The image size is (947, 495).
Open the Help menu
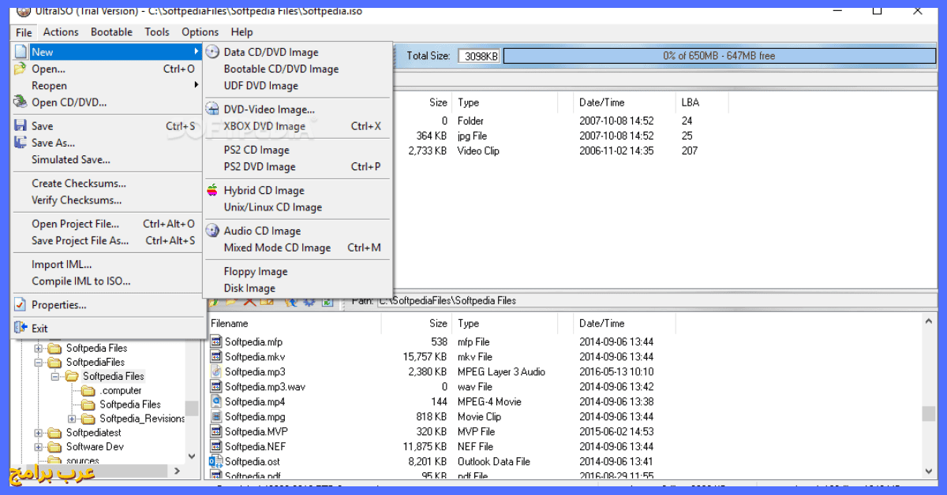(241, 32)
